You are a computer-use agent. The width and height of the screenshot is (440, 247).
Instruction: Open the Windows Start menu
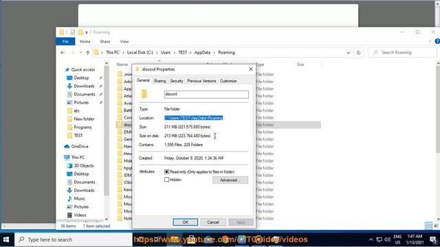6,239
